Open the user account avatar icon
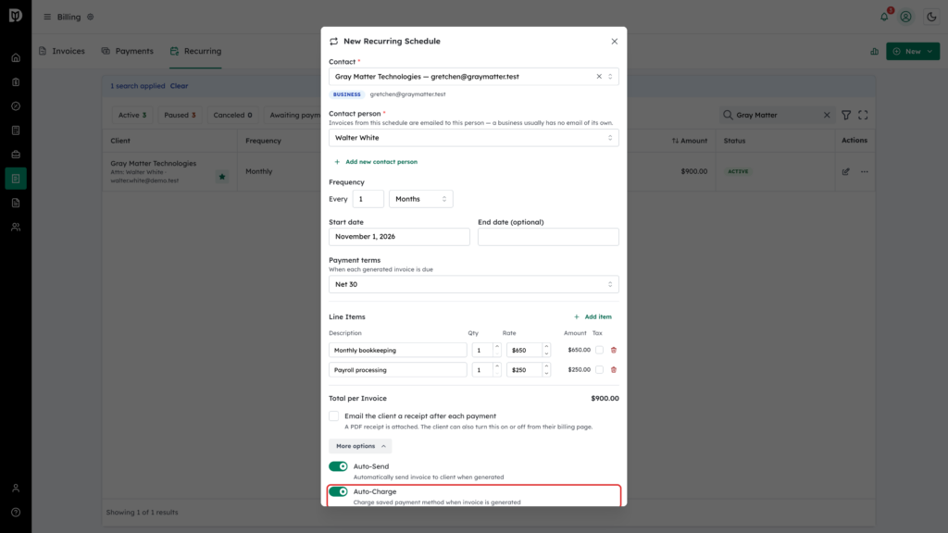The image size is (948, 533). 905,17
